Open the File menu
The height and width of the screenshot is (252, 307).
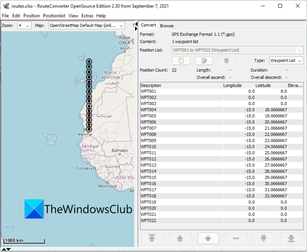pos(5,16)
